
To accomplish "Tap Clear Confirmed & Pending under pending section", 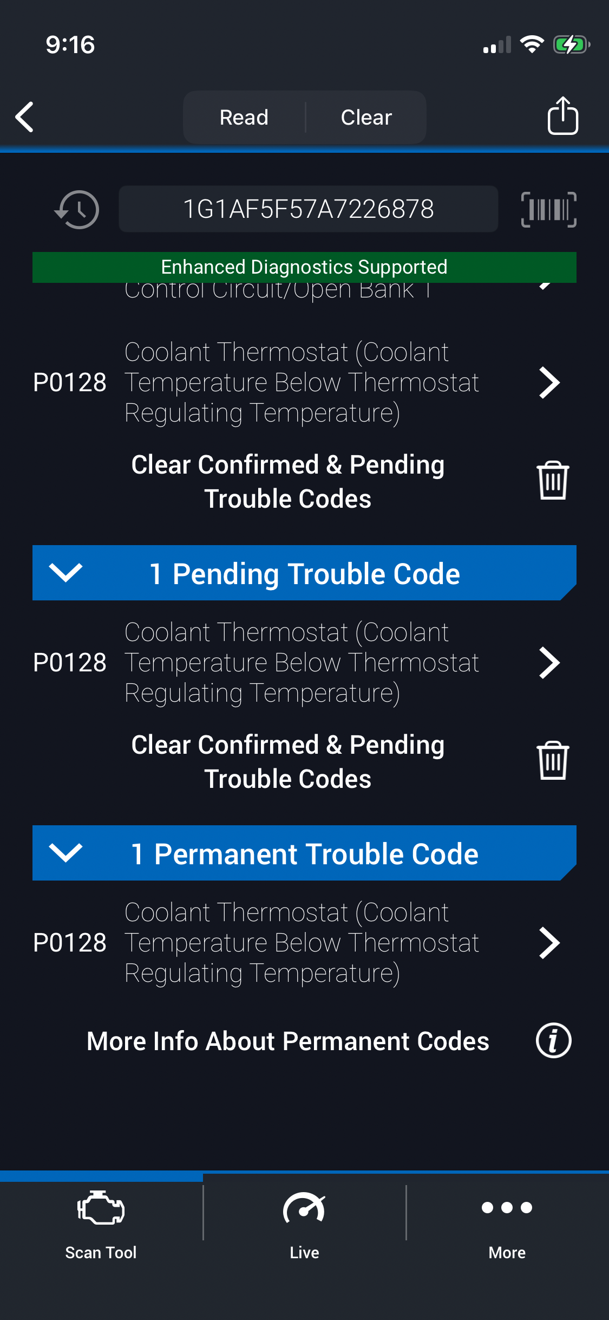I will (x=288, y=761).
